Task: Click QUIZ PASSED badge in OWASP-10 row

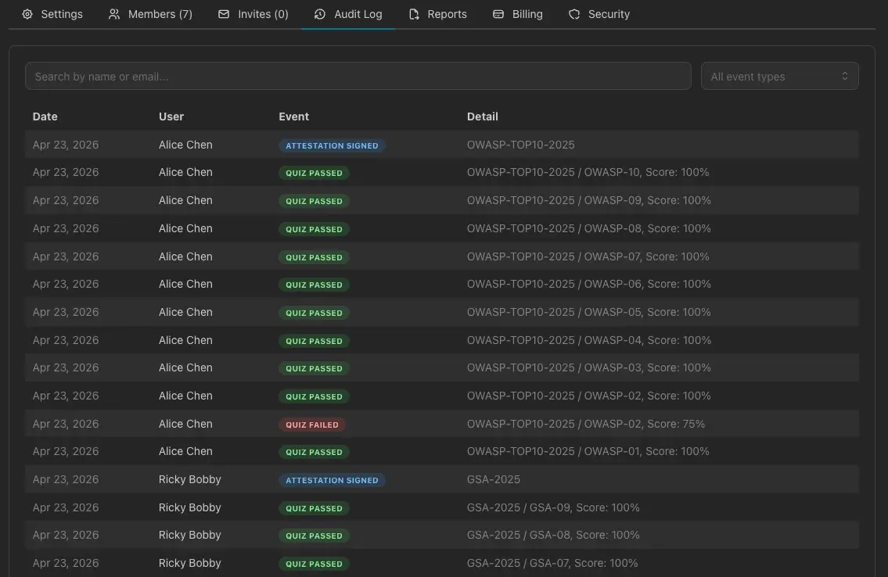Action: point(314,173)
